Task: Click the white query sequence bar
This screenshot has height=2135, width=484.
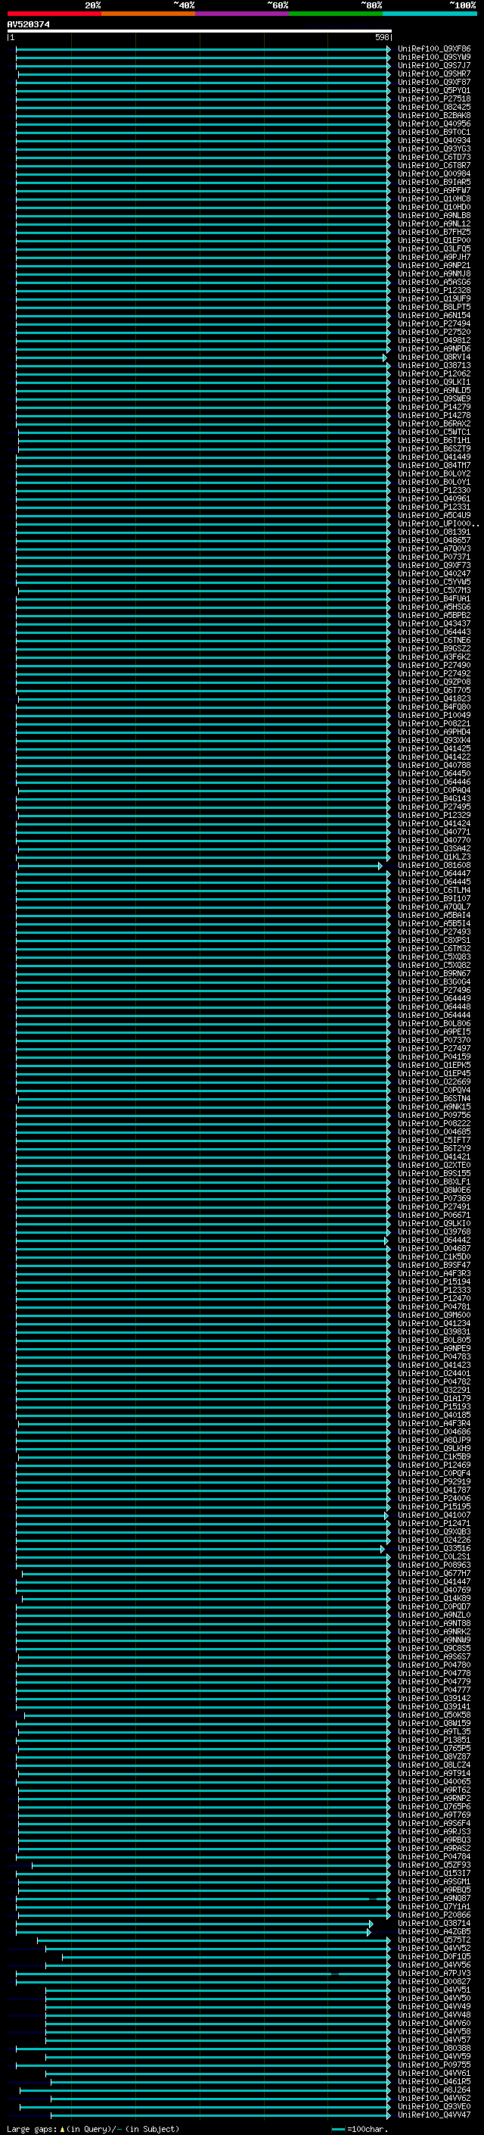Action: click(200, 32)
